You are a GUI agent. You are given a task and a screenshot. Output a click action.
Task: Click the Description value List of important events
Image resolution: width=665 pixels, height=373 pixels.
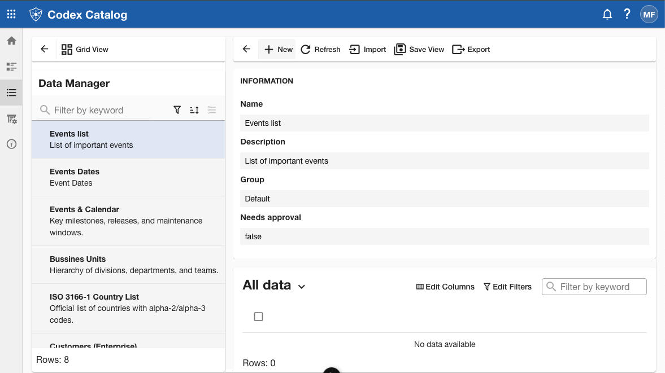click(445, 161)
